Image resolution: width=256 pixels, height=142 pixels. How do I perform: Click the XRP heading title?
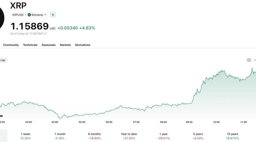point(18,5)
